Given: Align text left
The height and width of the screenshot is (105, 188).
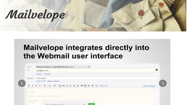Looking at the screenshot, I should [x=85, y=86].
